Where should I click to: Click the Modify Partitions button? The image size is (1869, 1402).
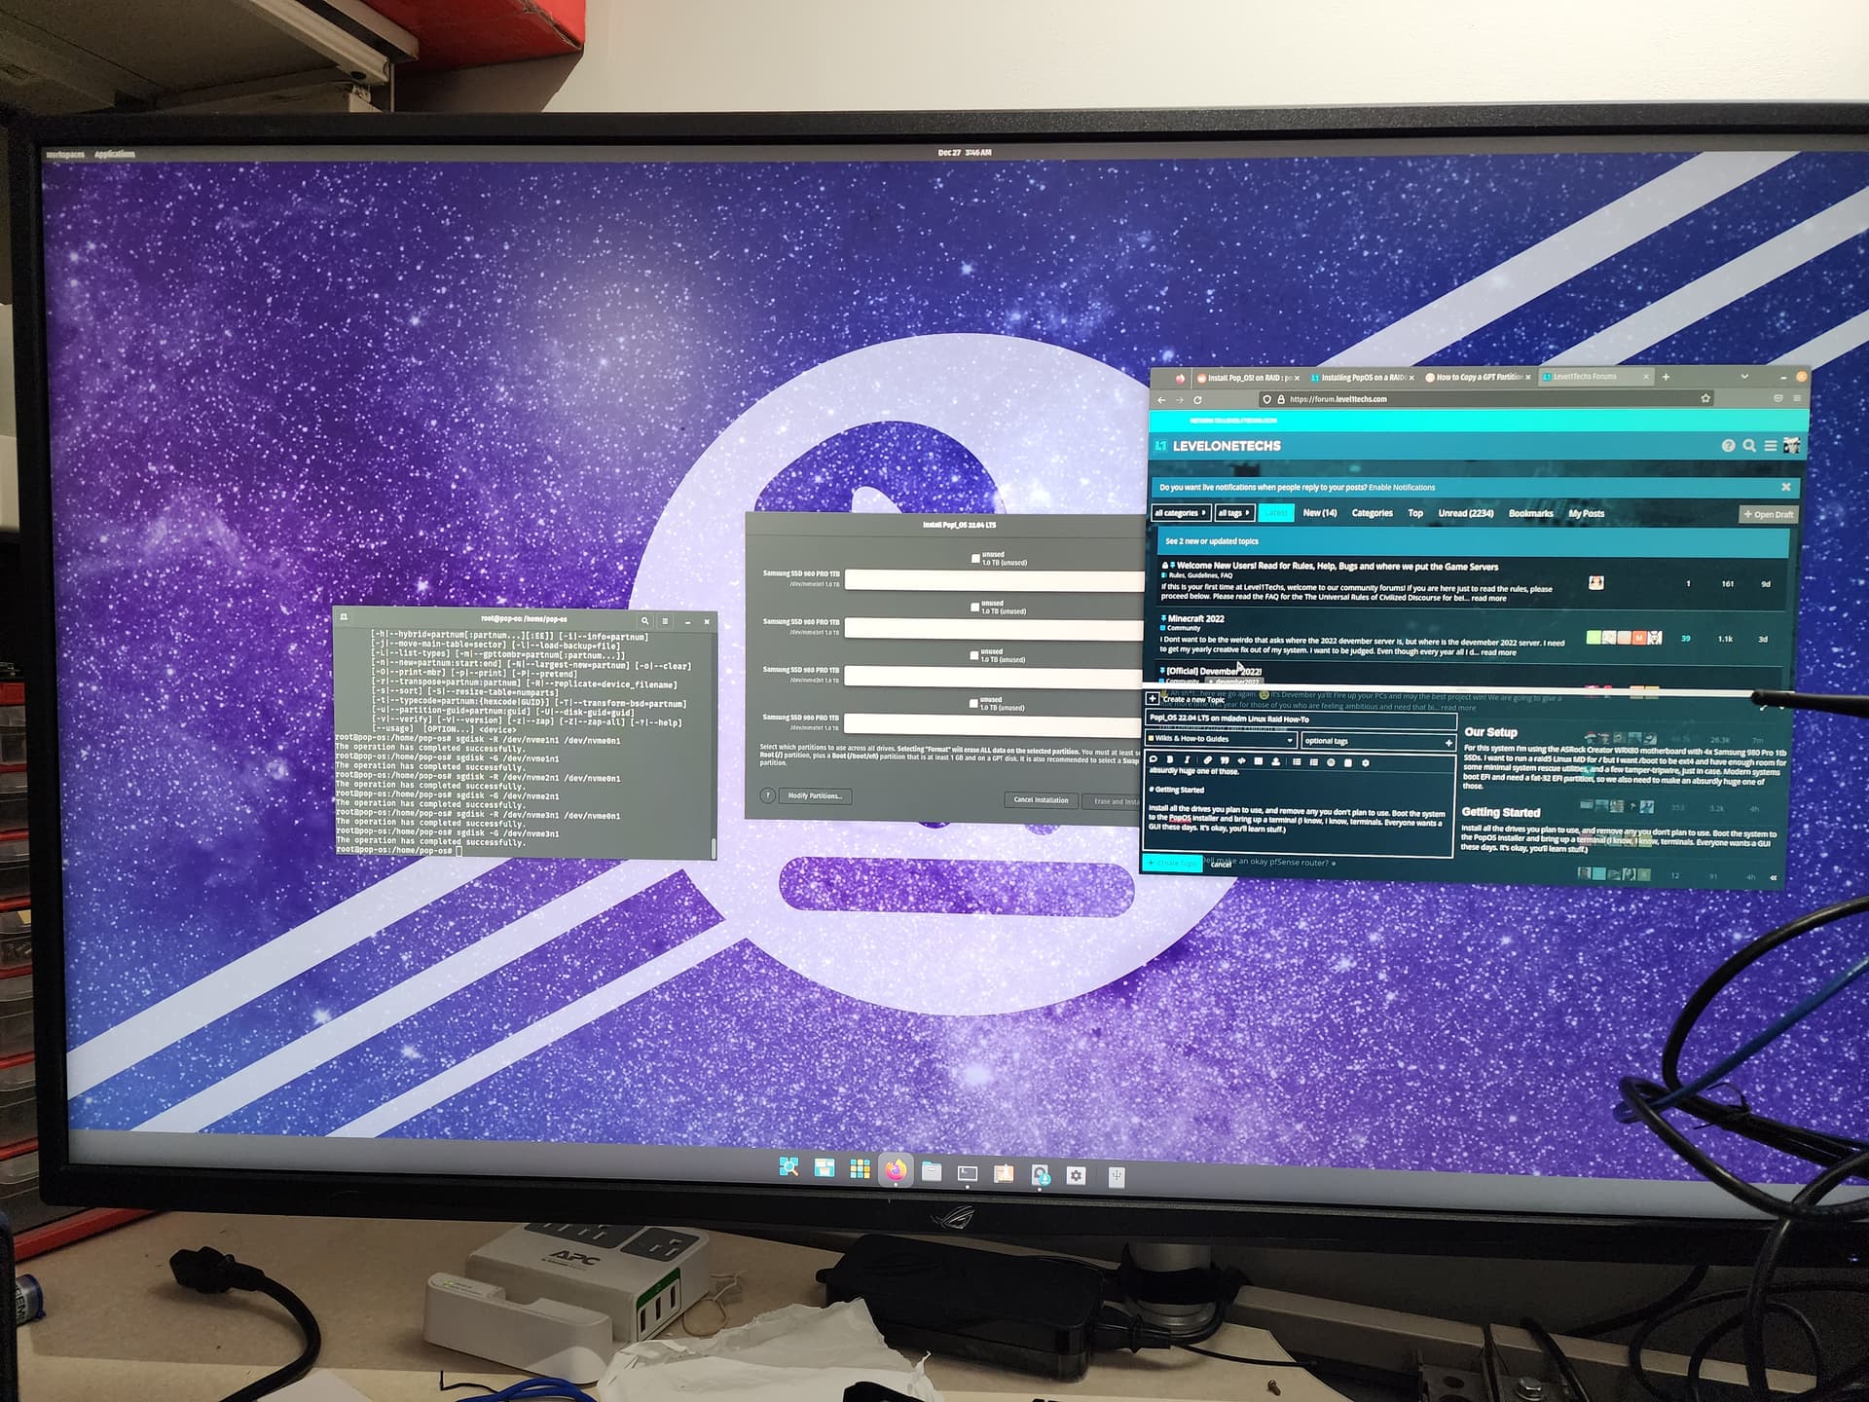814,795
